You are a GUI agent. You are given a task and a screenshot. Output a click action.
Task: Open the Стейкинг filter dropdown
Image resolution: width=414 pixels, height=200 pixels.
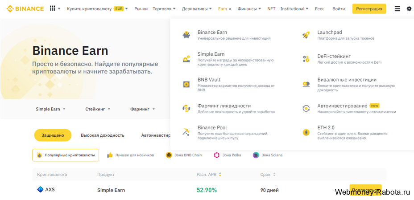click(x=98, y=109)
